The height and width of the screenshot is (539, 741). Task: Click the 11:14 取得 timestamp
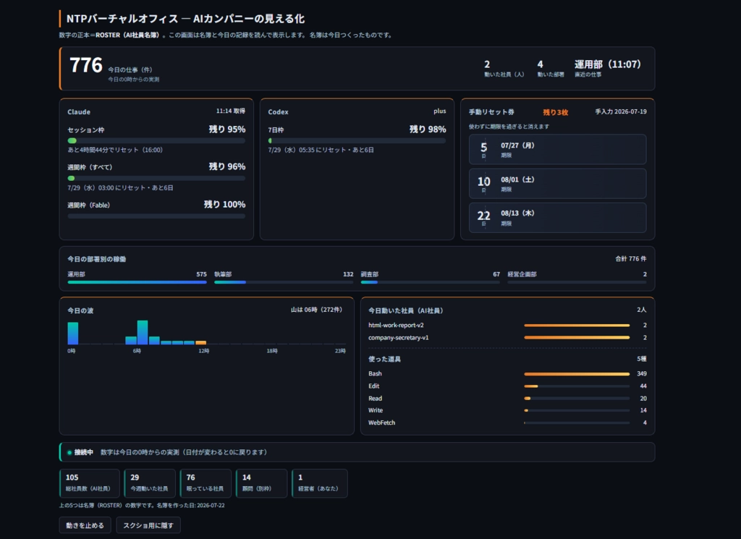tap(231, 111)
